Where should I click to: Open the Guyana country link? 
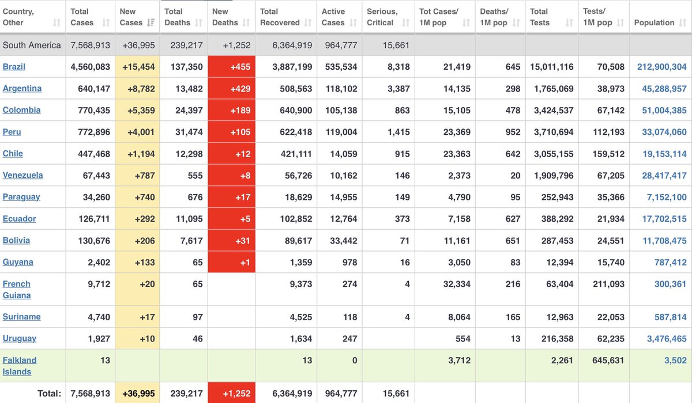click(18, 262)
